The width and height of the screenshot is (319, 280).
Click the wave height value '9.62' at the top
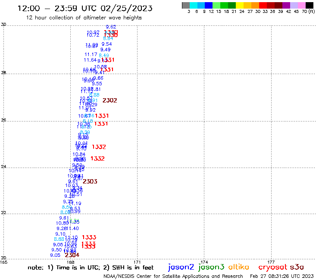point(111,27)
